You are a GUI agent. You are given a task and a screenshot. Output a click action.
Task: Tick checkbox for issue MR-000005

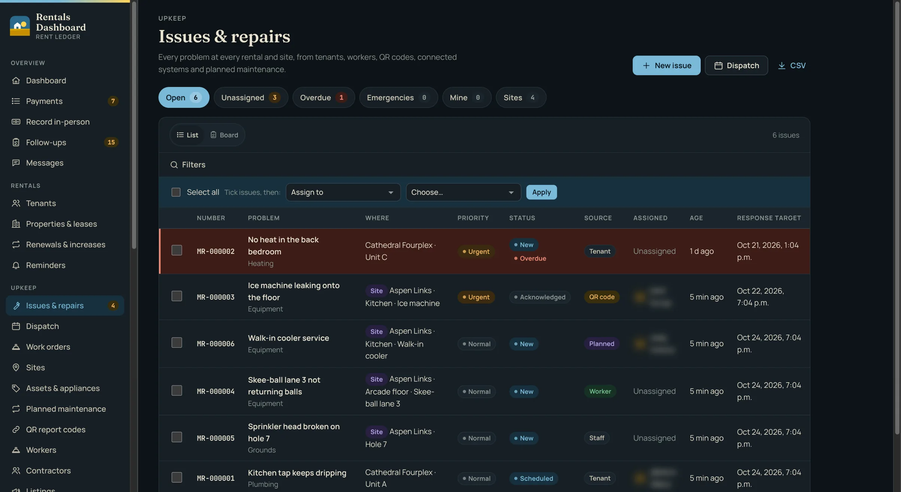tap(176, 437)
